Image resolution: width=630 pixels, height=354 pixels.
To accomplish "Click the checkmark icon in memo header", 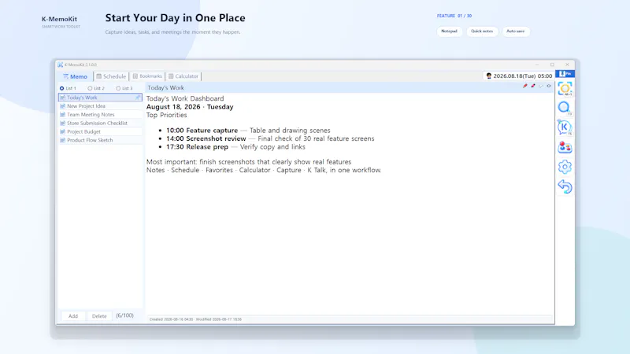I will click(541, 86).
